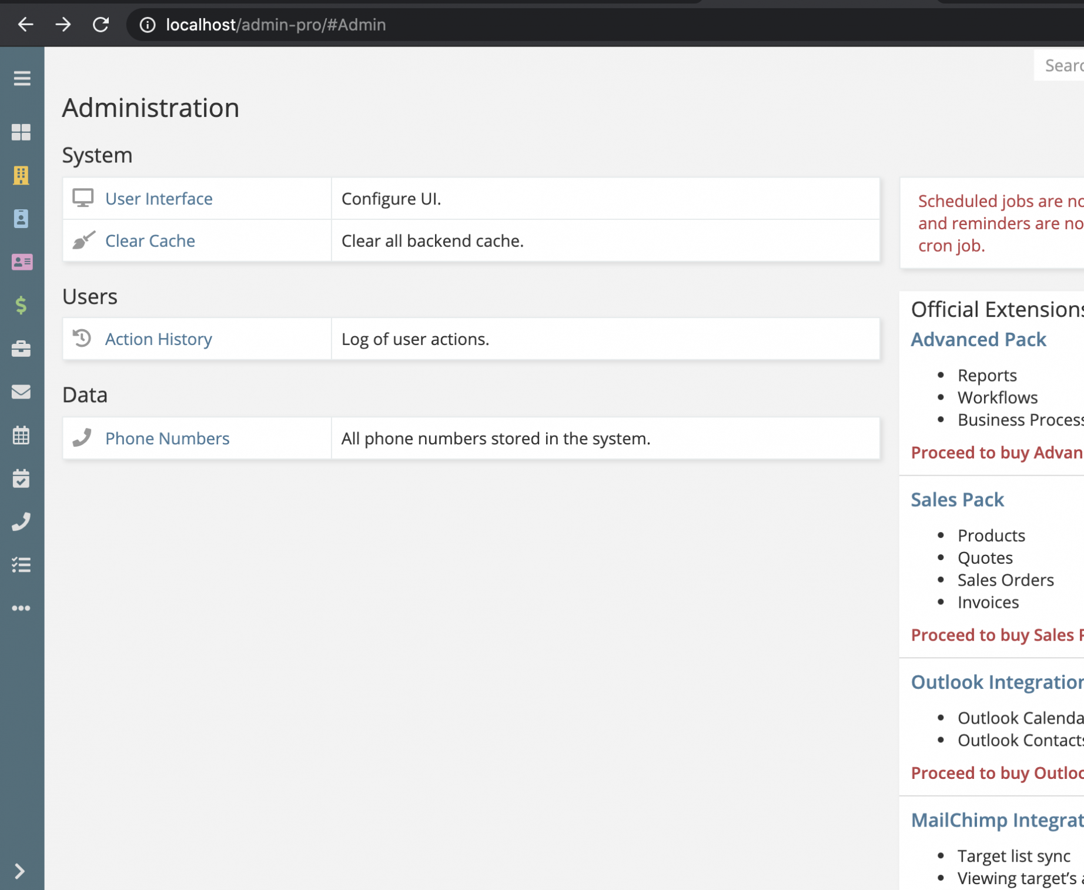The height and width of the screenshot is (890, 1084).
Task: Expand the sidebar with the bottom chevron
Action: pyautogui.click(x=19, y=871)
